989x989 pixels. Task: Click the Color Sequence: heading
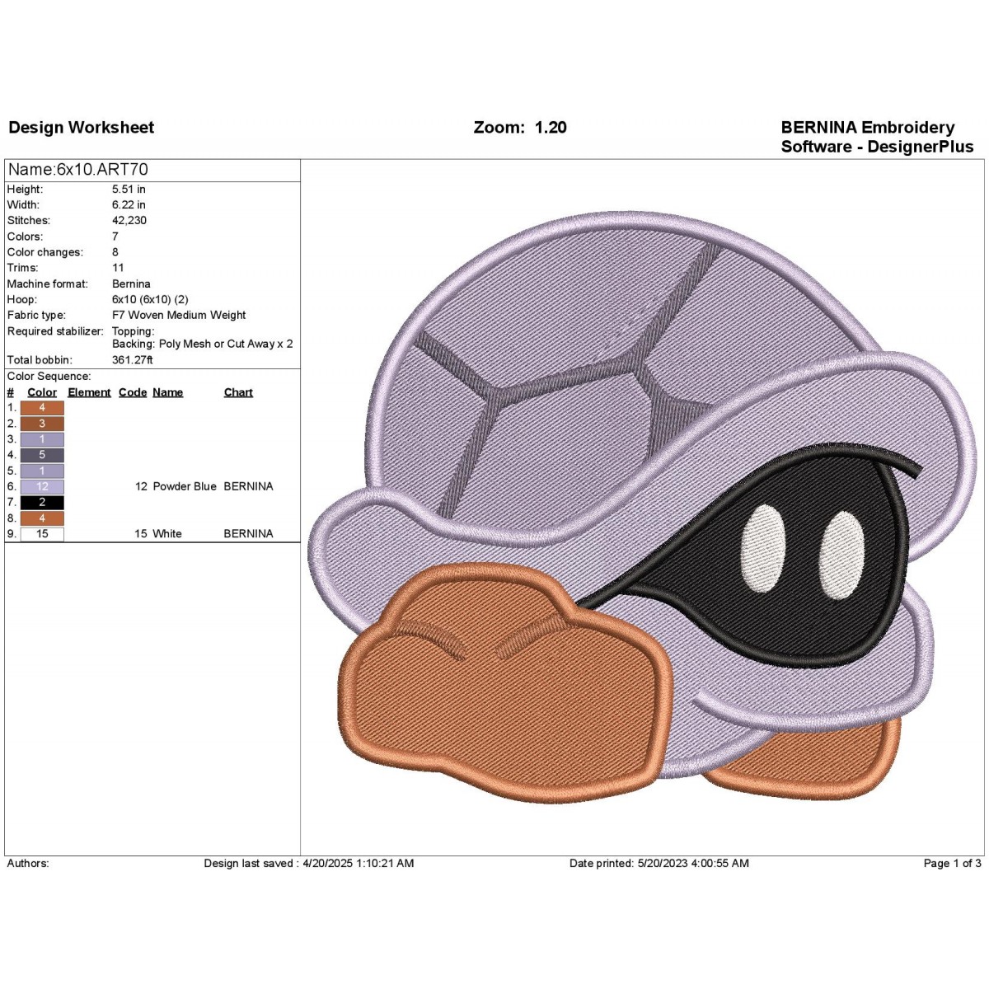point(49,377)
